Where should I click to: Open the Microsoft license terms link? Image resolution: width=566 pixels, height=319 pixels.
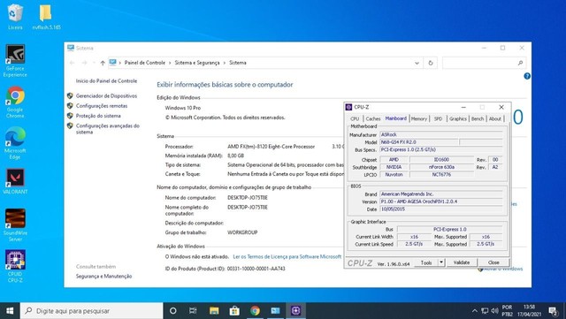coord(287,256)
